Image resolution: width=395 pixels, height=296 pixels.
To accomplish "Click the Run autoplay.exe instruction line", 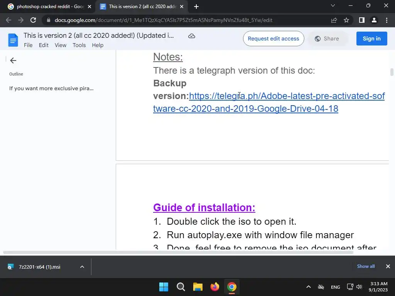I will tap(260, 235).
